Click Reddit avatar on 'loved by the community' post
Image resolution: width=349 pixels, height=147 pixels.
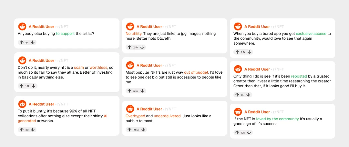pyautogui.click(x=238, y=112)
